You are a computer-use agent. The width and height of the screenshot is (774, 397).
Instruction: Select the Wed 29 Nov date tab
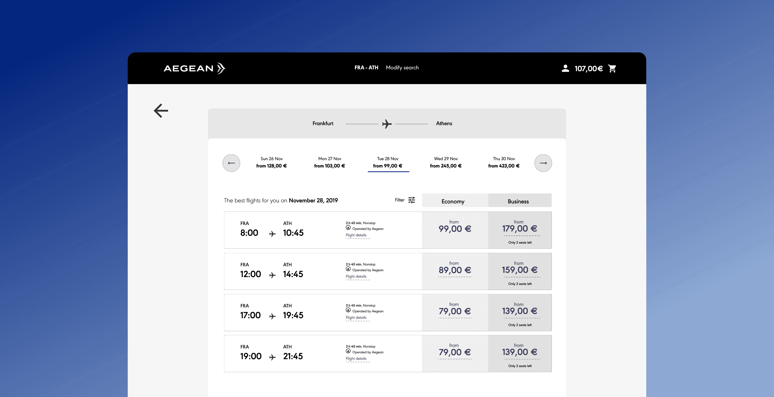click(x=446, y=162)
